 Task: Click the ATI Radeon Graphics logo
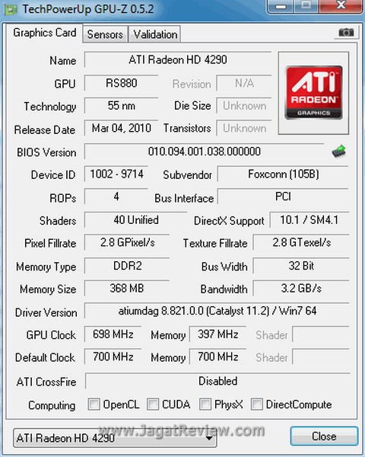[x=313, y=93]
